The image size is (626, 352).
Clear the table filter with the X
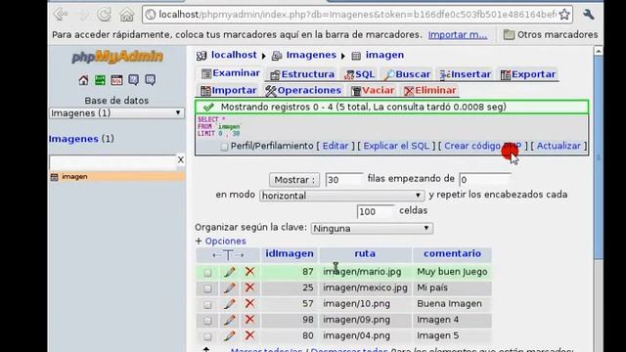pos(181,159)
